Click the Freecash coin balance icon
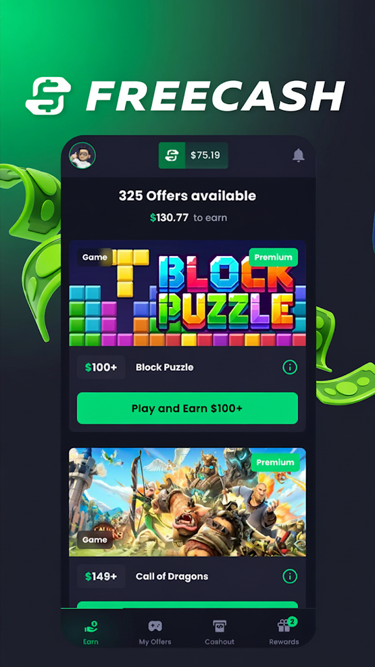The width and height of the screenshot is (375, 667). pyautogui.click(x=172, y=155)
